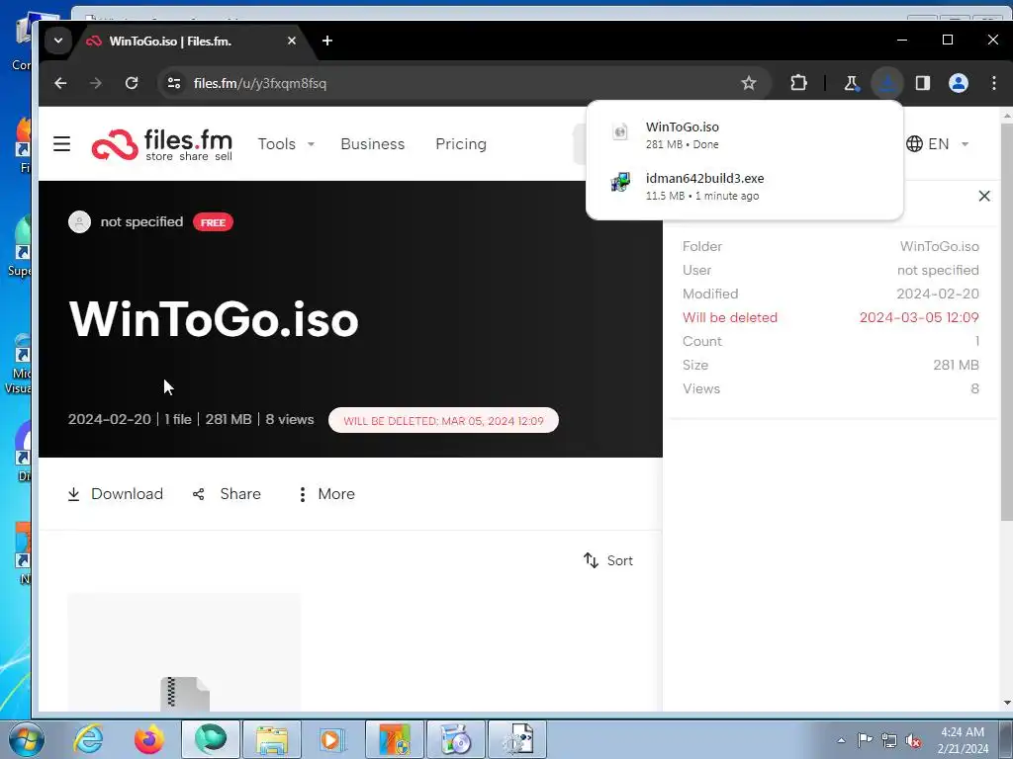Open tab search chevron

[x=58, y=41]
